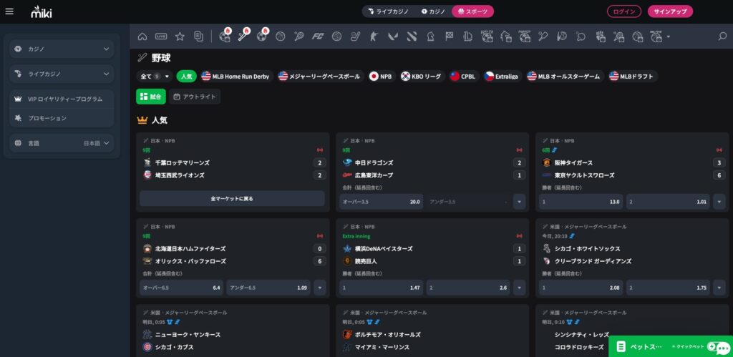Select the boxing glove icon
Viewport: 733px width, 357px height.
coord(601,36)
